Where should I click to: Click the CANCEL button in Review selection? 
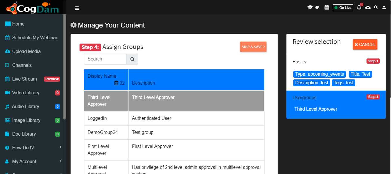pyautogui.click(x=365, y=44)
